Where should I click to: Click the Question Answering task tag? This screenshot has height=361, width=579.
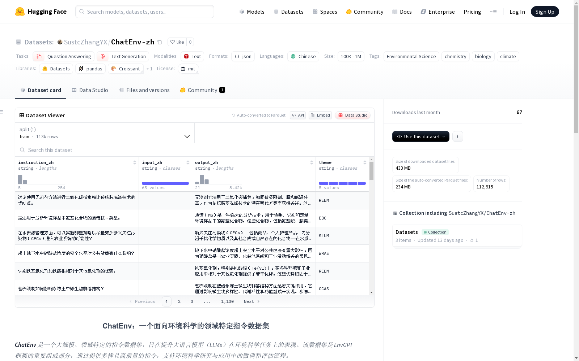64,56
